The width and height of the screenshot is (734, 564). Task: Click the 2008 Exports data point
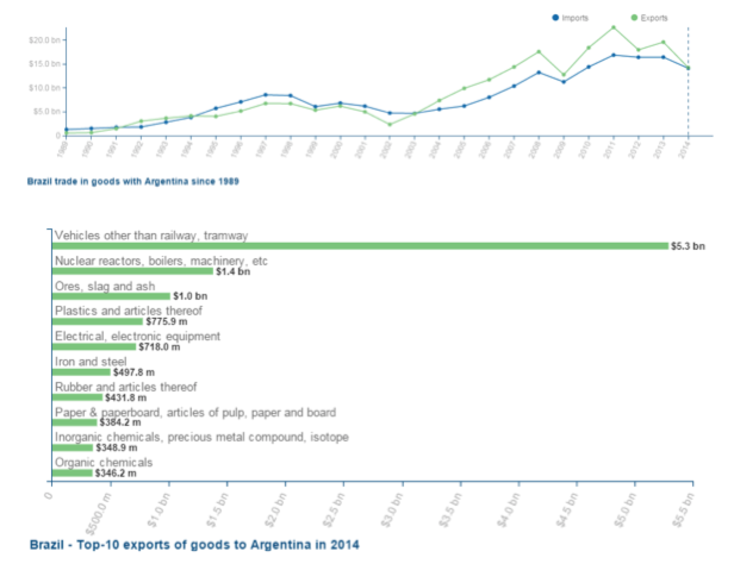[539, 52]
